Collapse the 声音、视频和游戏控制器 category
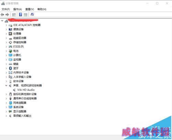The image size is (172, 140). pyautogui.click(x=6, y=86)
